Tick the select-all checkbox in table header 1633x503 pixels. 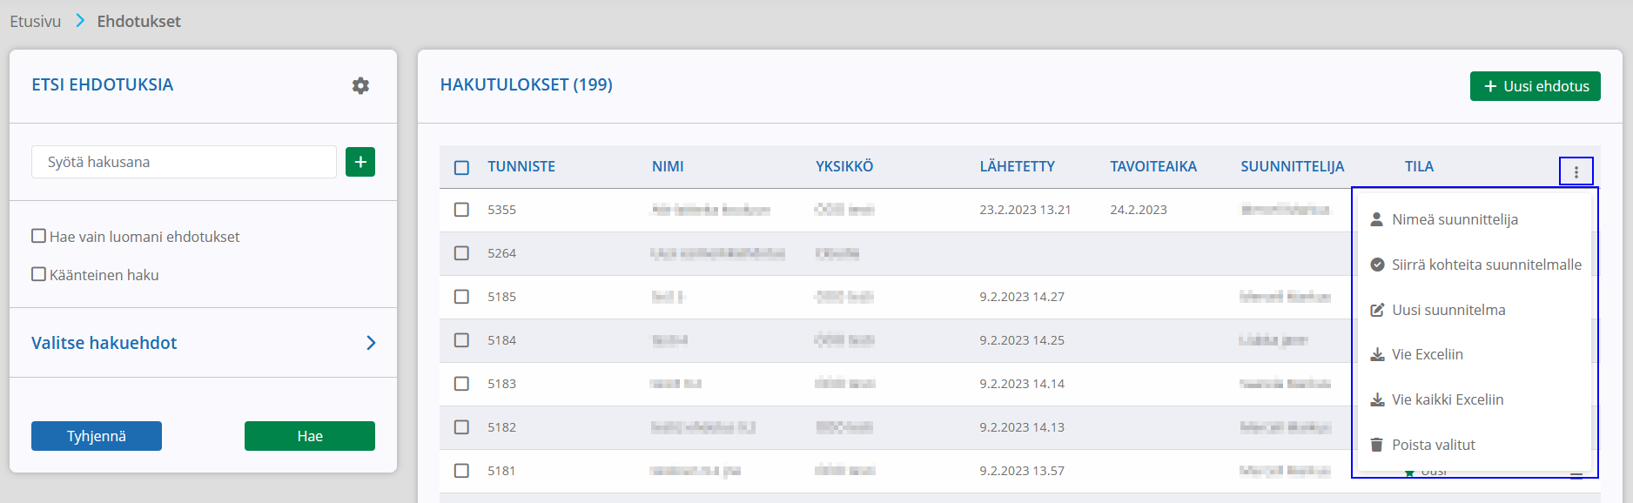point(461,167)
